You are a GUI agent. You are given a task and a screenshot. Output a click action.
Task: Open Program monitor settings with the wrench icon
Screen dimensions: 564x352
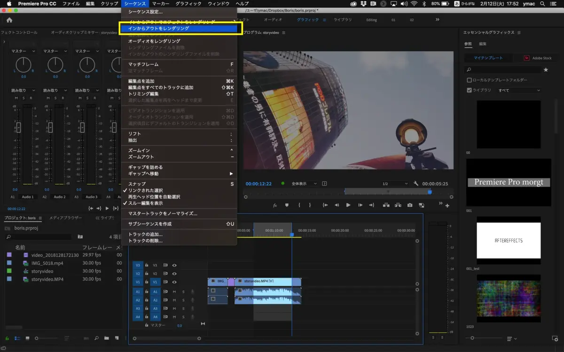[x=415, y=184]
